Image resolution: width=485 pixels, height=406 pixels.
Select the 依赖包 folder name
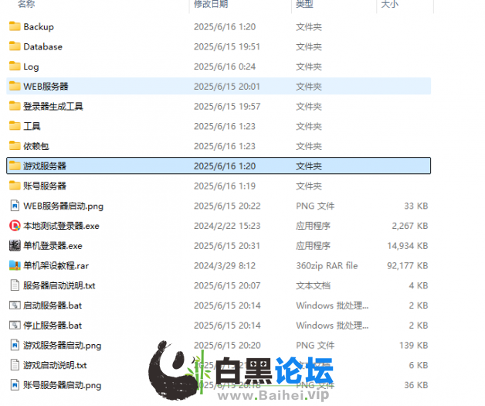(36, 146)
